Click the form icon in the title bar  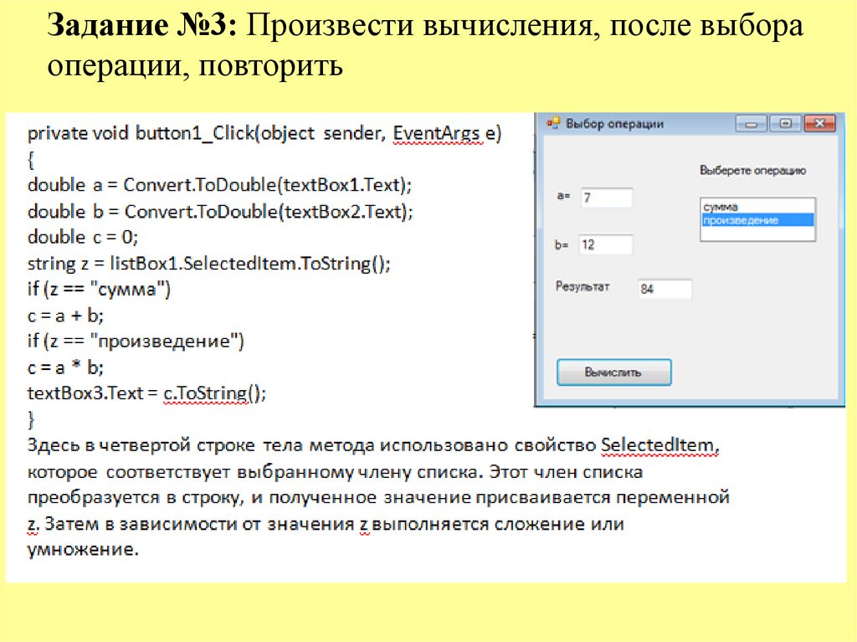point(552,124)
